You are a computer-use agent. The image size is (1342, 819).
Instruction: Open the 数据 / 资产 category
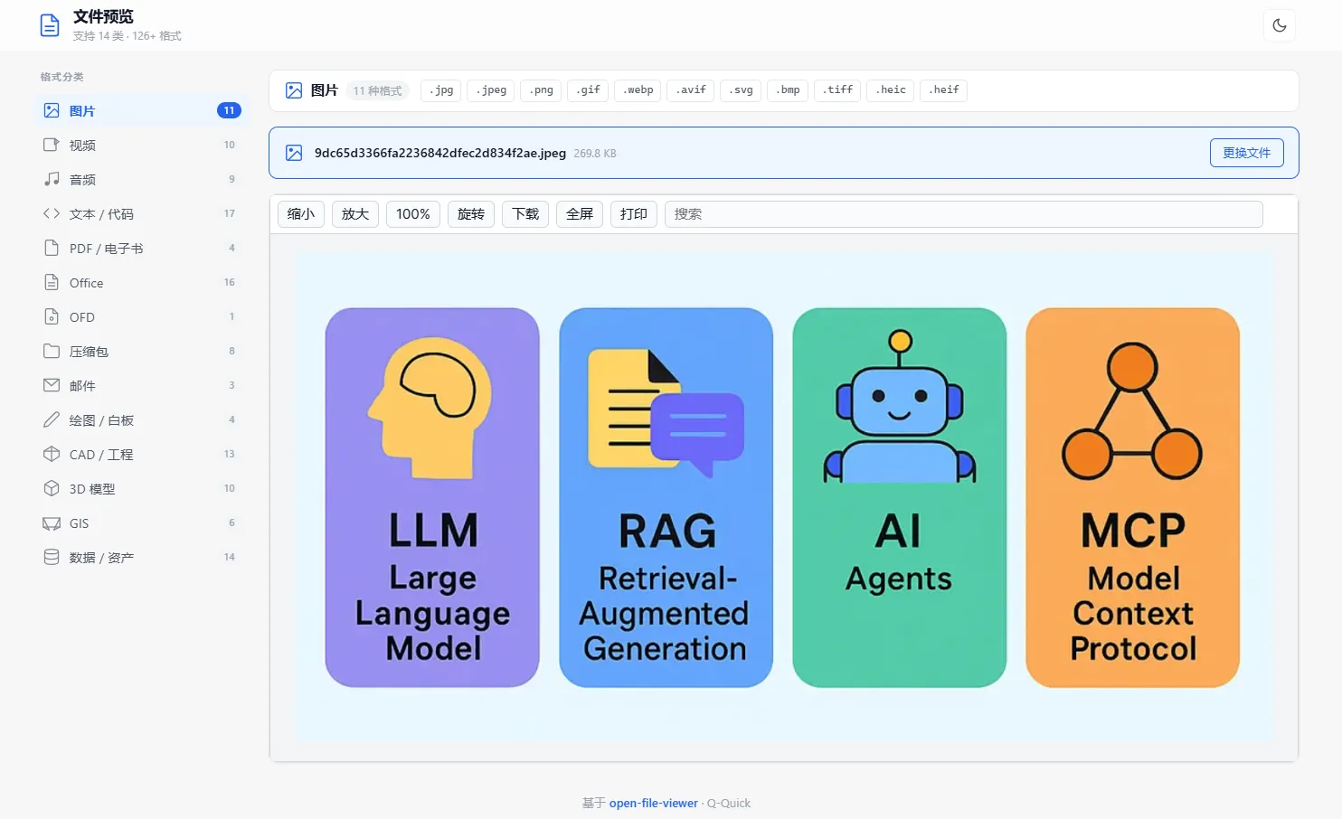141,557
